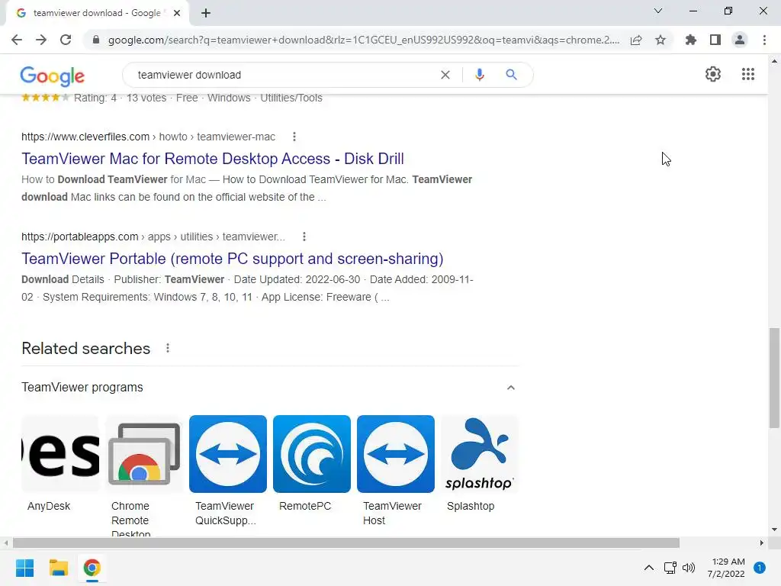Open Chrome profile avatar
This screenshot has width=781, height=586.
(x=740, y=40)
